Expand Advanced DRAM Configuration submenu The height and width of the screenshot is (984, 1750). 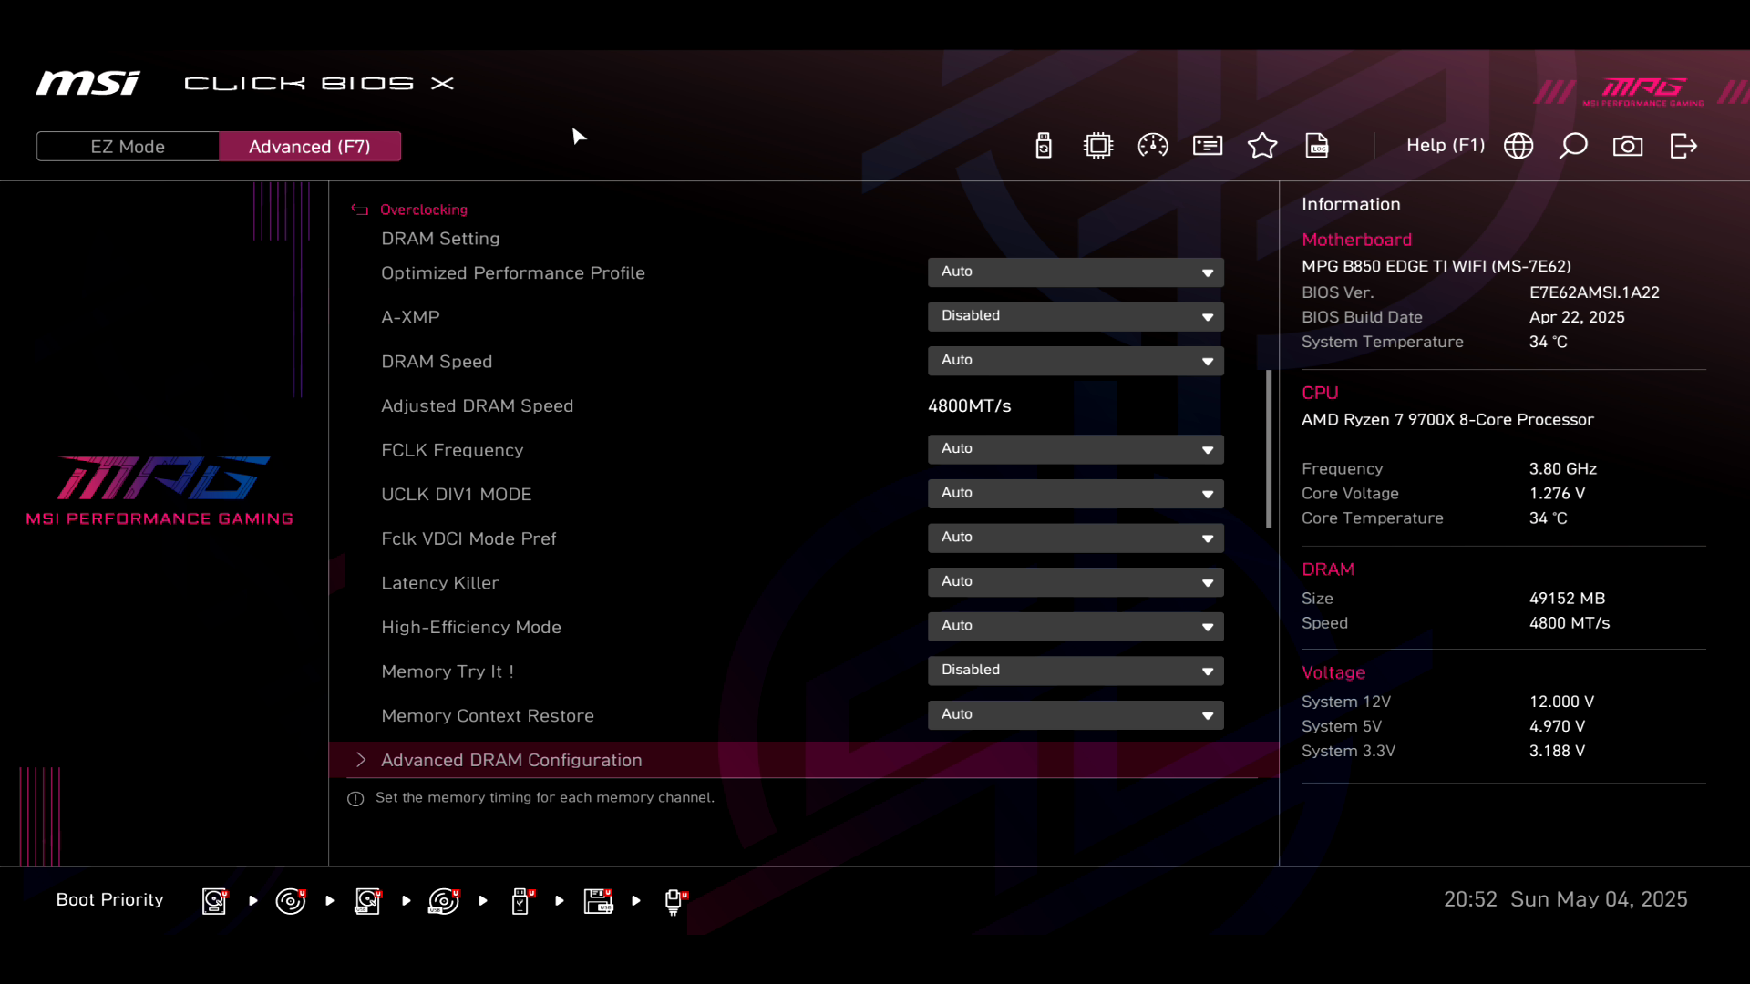(x=511, y=760)
